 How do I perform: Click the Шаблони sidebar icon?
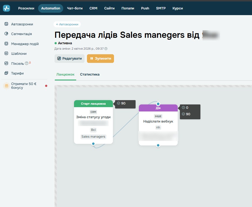point(6,53)
